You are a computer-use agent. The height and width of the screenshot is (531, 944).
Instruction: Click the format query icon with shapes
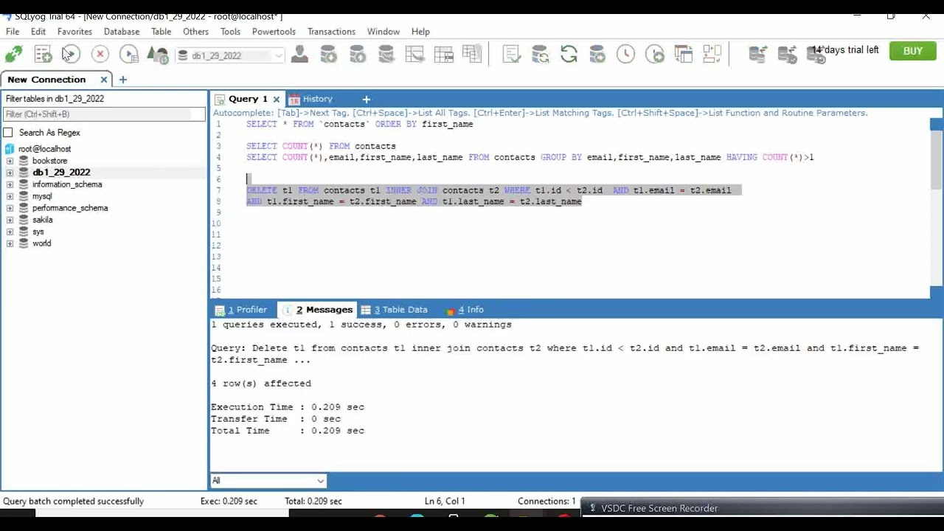[157, 55]
